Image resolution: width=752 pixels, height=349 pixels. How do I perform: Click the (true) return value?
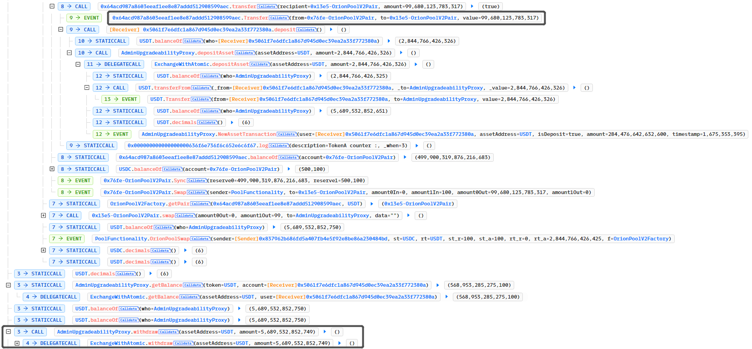click(491, 7)
